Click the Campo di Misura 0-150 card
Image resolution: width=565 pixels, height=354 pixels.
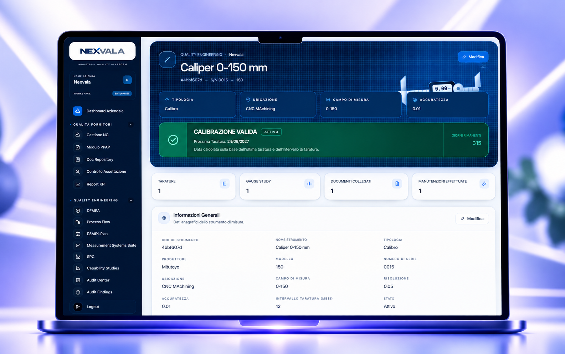(x=361, y=105)
